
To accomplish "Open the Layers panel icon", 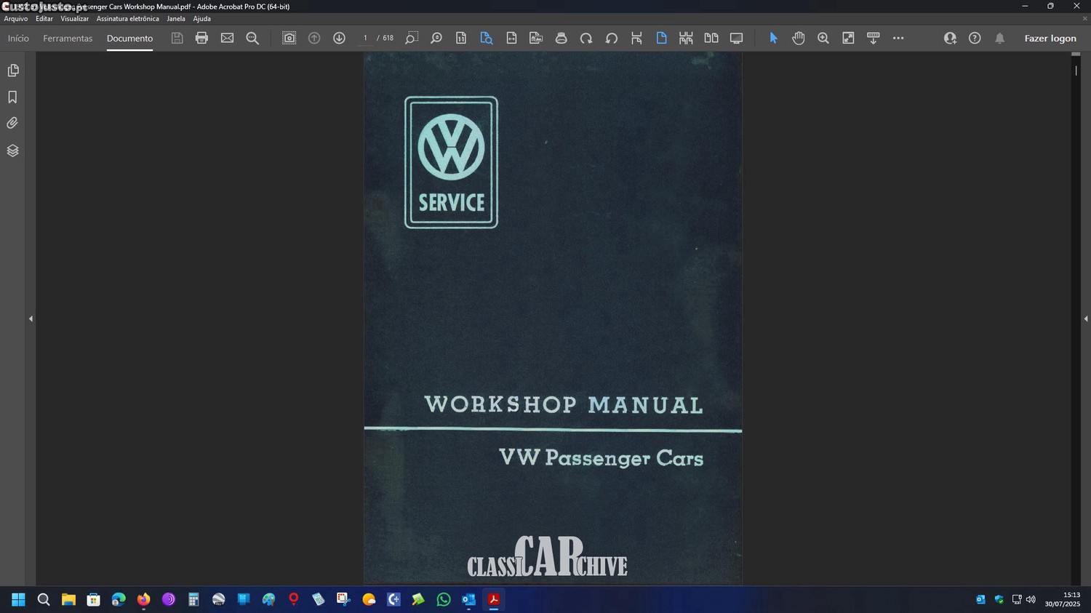I will tap(12, 151).
